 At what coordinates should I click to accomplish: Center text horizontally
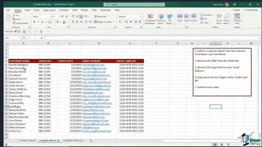click(x=77, y=22)
